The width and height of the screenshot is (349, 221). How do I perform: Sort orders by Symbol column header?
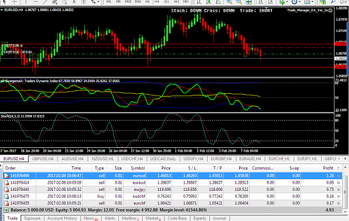coord(135,168)
